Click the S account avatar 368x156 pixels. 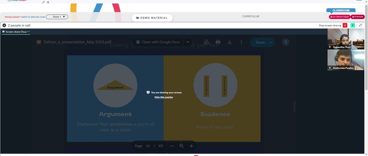coord(286,42)
